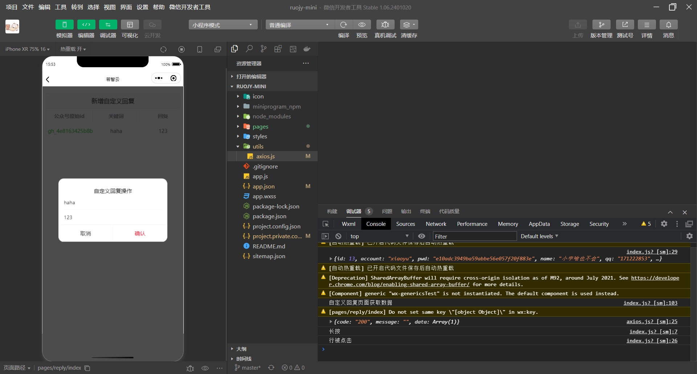697x374 pixels.
Task: Open the axios.js? [sm]:25 source link
Action: 652,321
